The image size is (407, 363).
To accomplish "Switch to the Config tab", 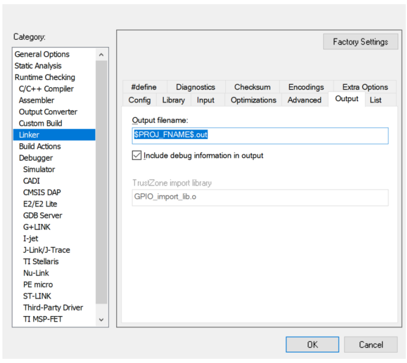I will 140,100.
